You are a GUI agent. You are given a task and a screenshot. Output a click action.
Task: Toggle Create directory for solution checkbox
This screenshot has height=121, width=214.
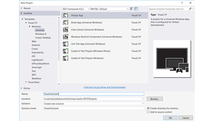point(148,108)
